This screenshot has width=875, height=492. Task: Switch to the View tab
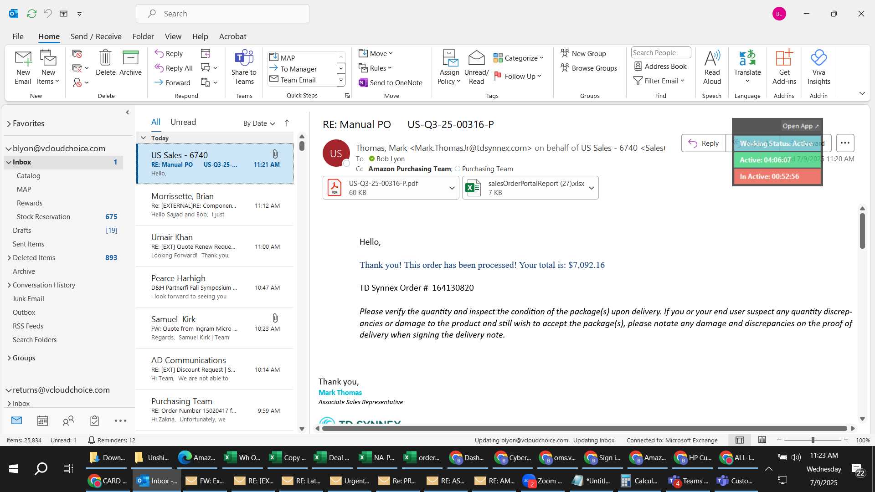[173, 36]
